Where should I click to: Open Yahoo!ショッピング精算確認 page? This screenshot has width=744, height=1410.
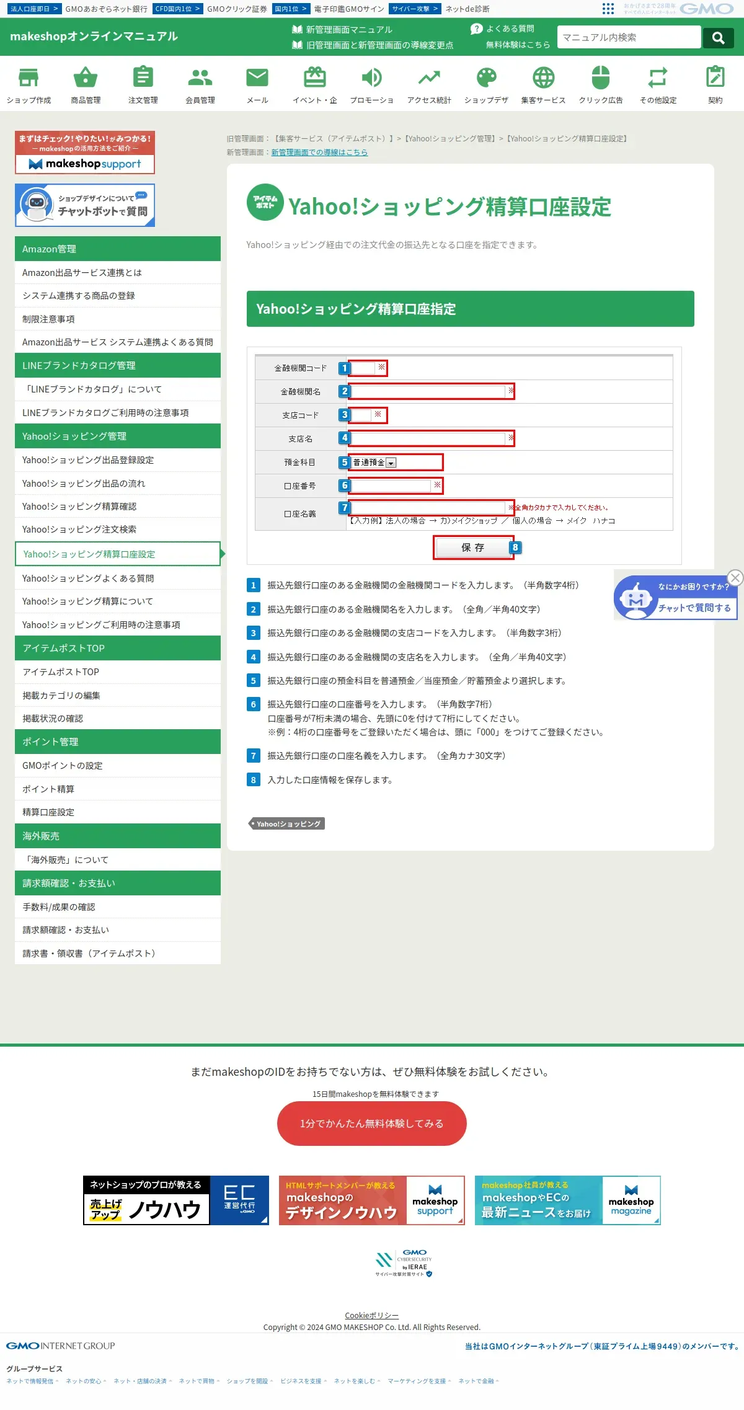click(118, 507)
